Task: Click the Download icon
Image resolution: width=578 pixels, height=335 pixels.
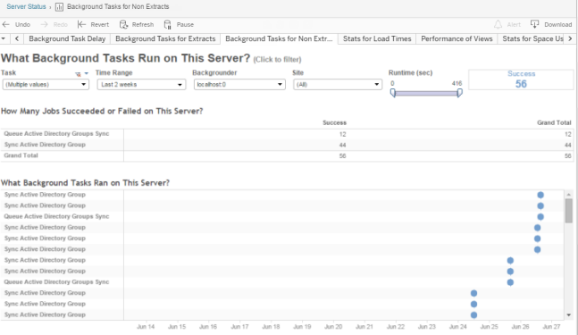Action: point(534,24)
